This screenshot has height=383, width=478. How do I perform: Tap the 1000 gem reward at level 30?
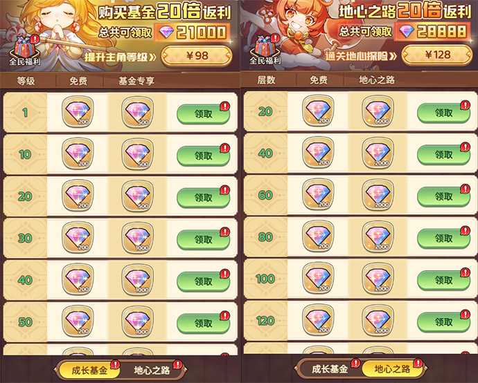137,238
